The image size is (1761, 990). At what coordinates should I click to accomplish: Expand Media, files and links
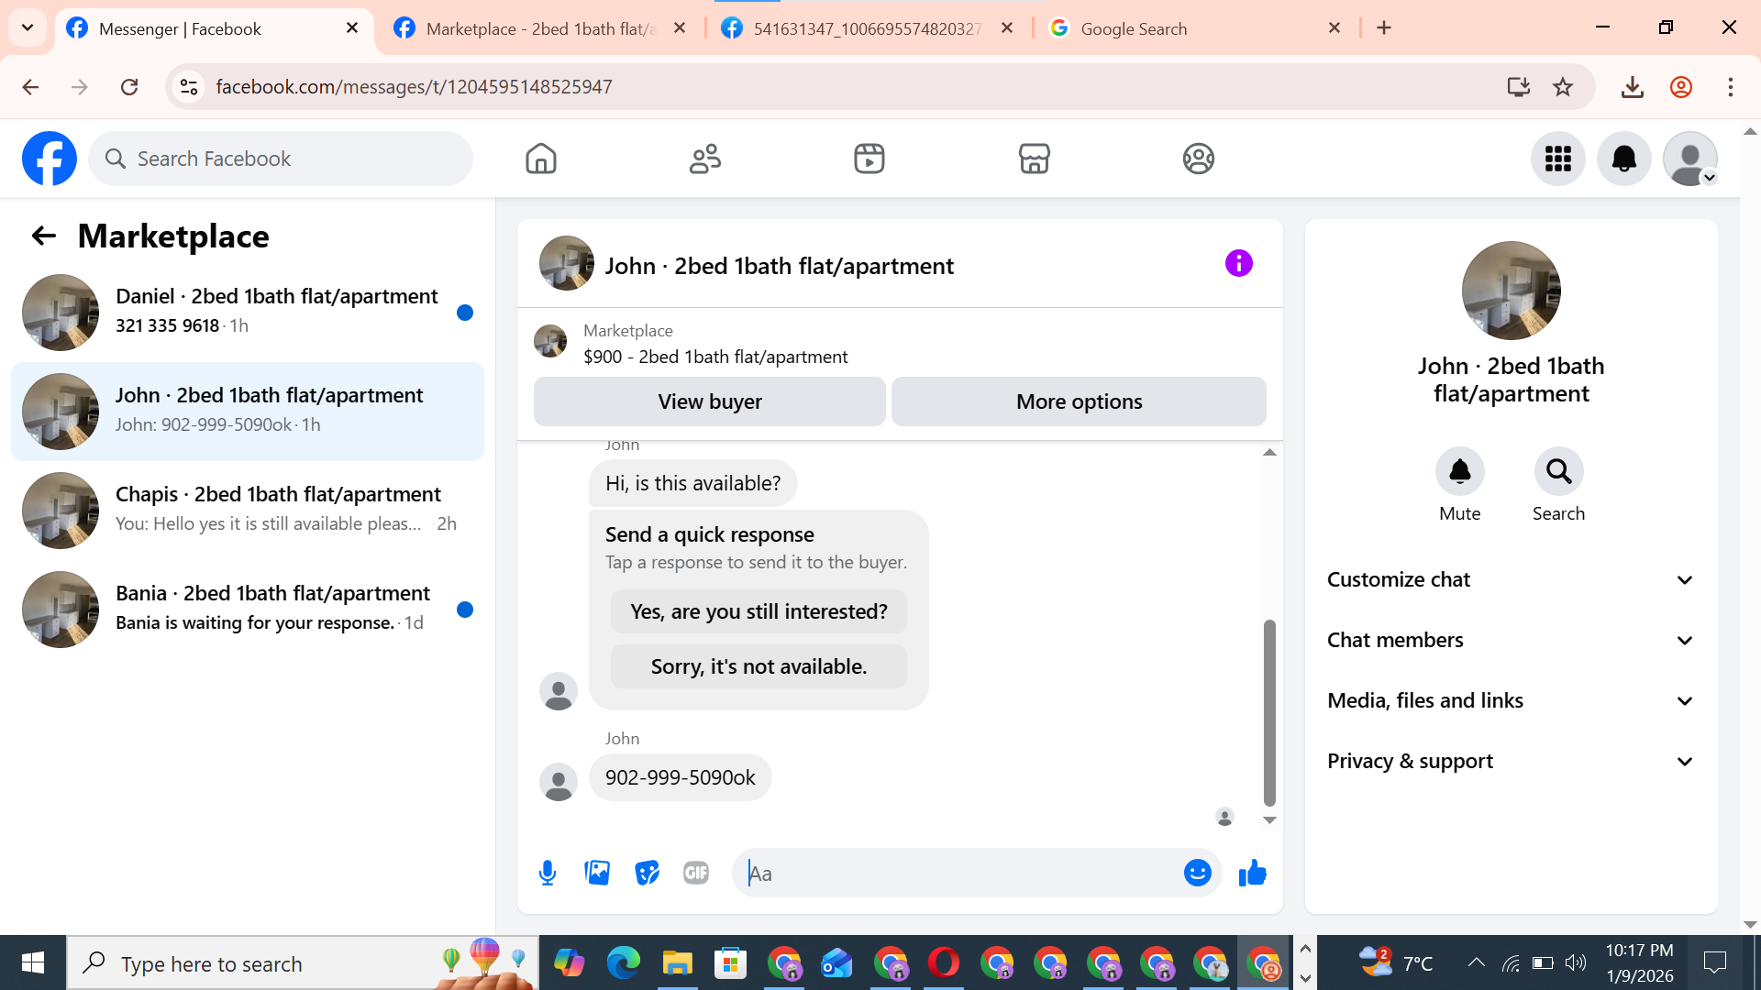(1511, 700)
